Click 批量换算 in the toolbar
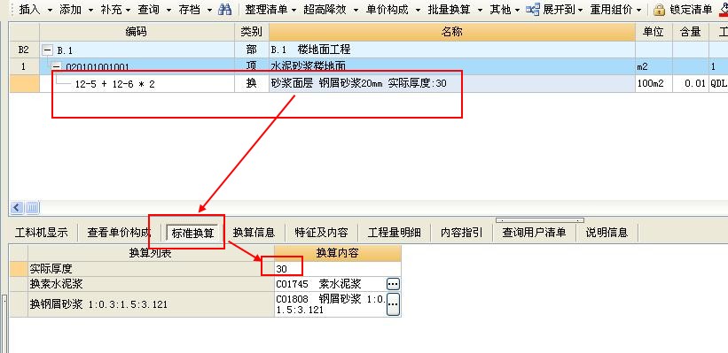The width and height of the screenshot is (728, 353). click(449, 9)
